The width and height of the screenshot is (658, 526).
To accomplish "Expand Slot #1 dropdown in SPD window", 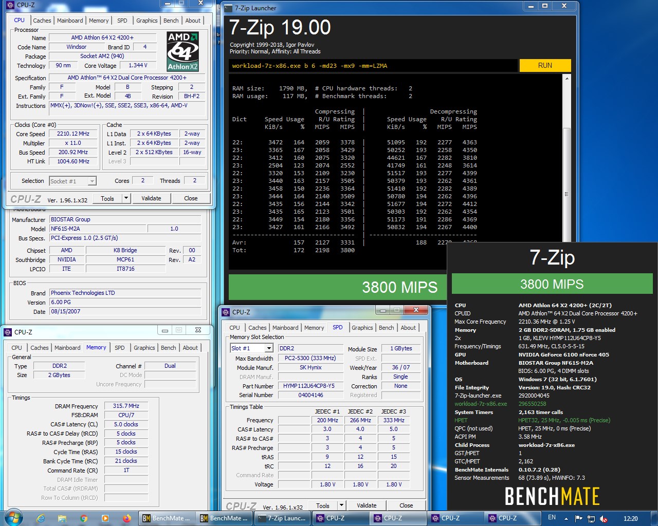I will [x=268, y=348].
